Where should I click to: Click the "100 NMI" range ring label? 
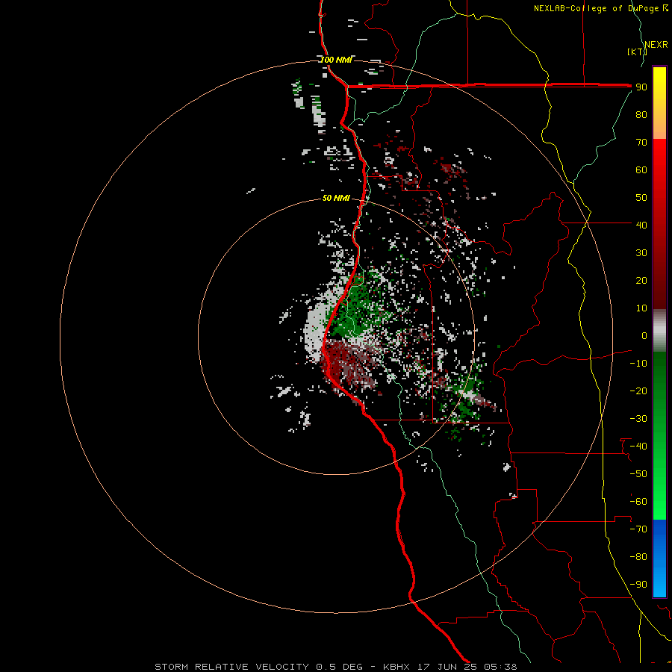[x=336, y=60]
